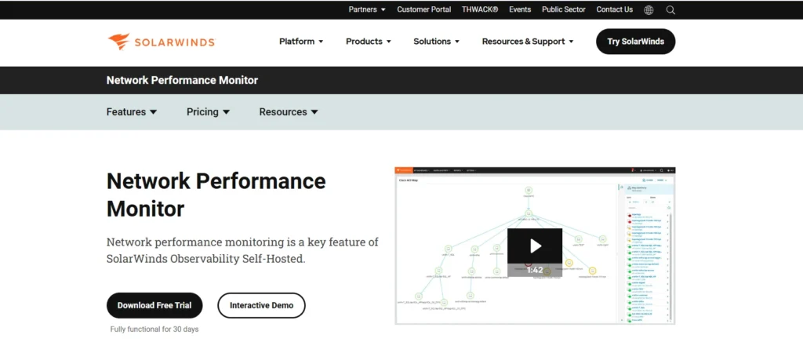Visit the Public Sector page
This screenshot has height=353, width=803.
point(564,9)
